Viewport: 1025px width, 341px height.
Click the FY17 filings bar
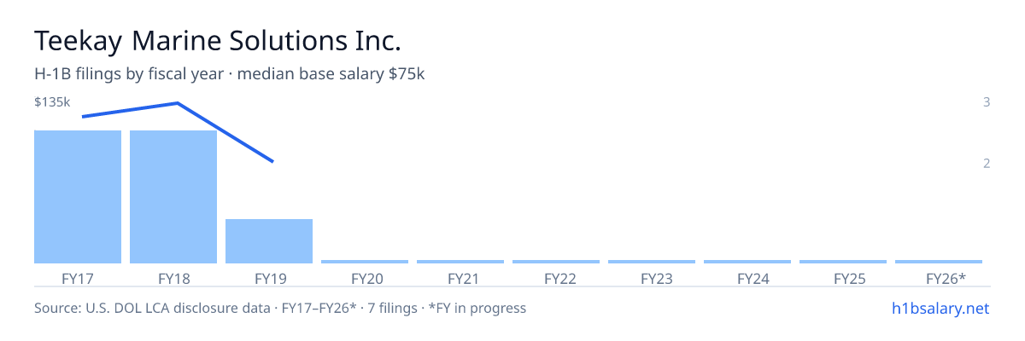pos(78,197)
